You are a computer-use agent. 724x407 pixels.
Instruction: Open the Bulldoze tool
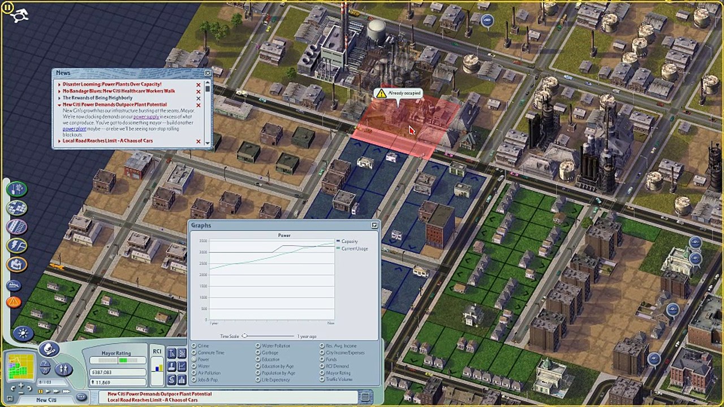coord(14,285)
